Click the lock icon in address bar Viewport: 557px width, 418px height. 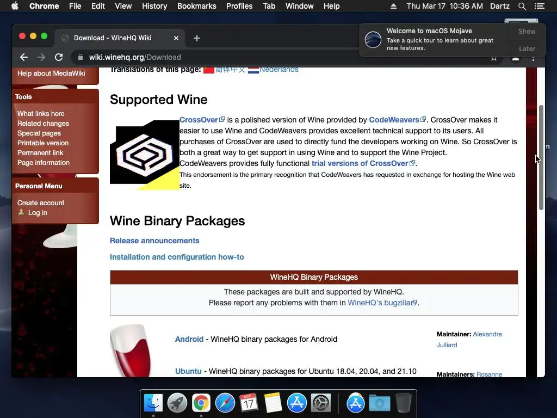pyautogui.click(x=81, y=57)
